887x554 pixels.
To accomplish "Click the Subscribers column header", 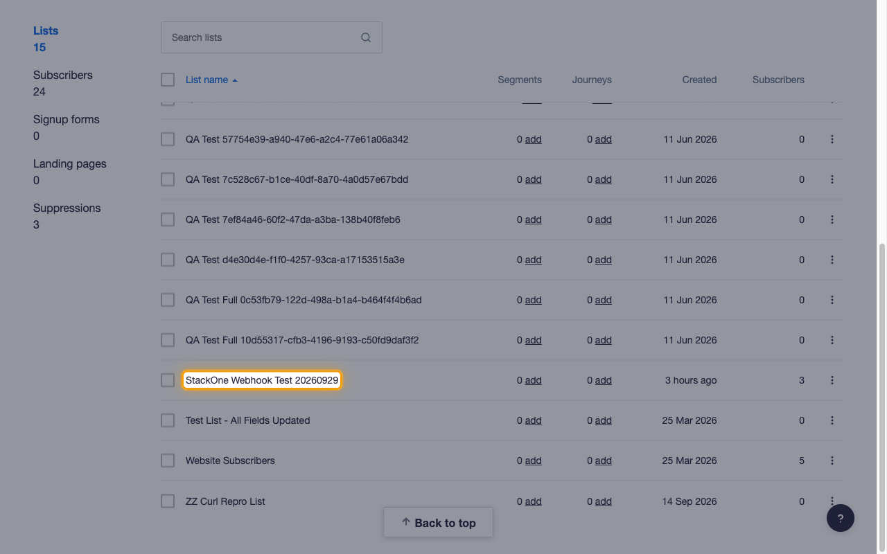I will [x=778, y=80].
